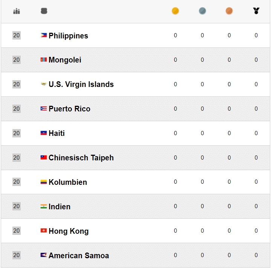Open the Indien country link
The image size is (271, 268).
point(59,207)
